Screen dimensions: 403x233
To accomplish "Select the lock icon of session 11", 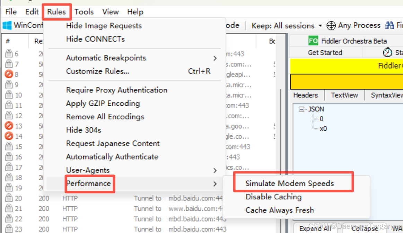I will point(9,105).
